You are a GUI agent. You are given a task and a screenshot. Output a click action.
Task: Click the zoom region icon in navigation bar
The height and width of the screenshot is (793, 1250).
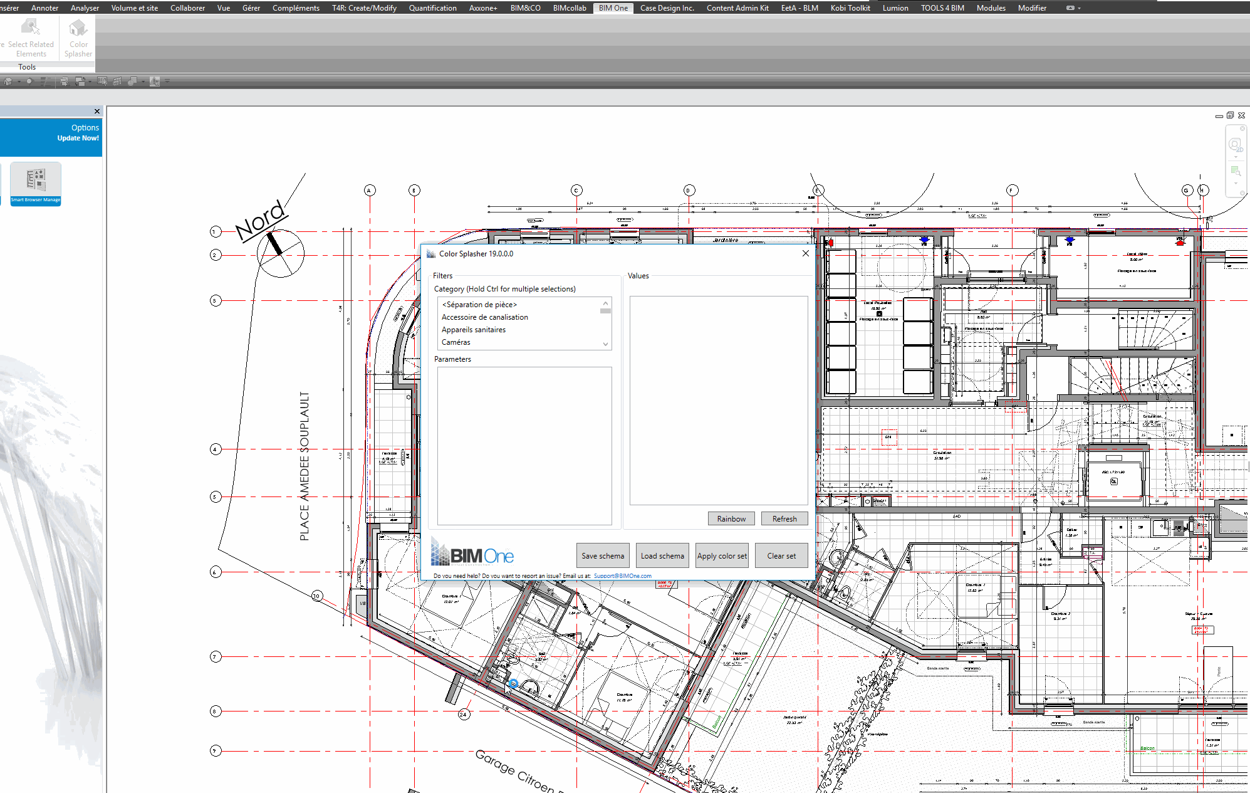coord(1235,171)
